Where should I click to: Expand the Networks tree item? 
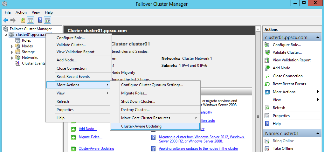[12, 58]
